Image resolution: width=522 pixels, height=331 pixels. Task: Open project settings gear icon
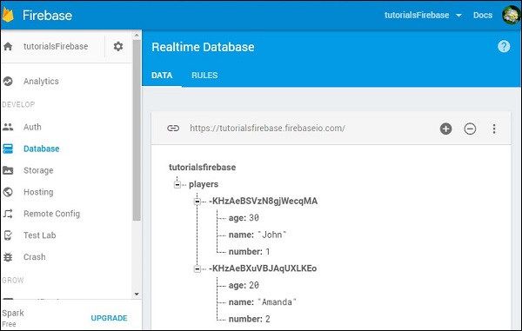118,46
